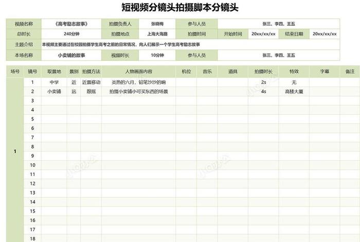Click the 镜号 column header
360x242 pixels.
point(32,72)
